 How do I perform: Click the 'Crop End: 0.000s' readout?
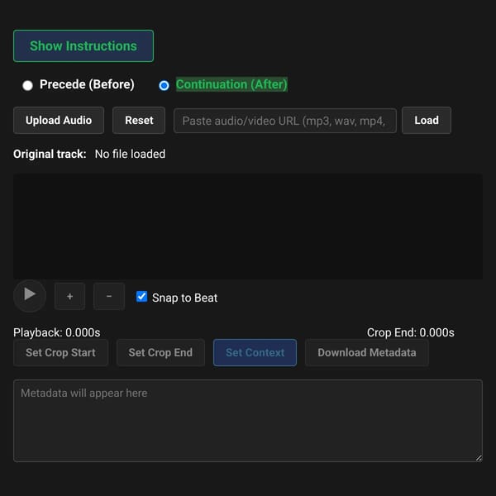coord(411,332)
